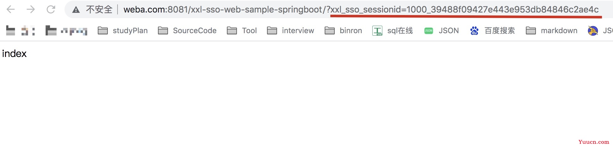Open the interview bookmark folder

pos(291,31)
